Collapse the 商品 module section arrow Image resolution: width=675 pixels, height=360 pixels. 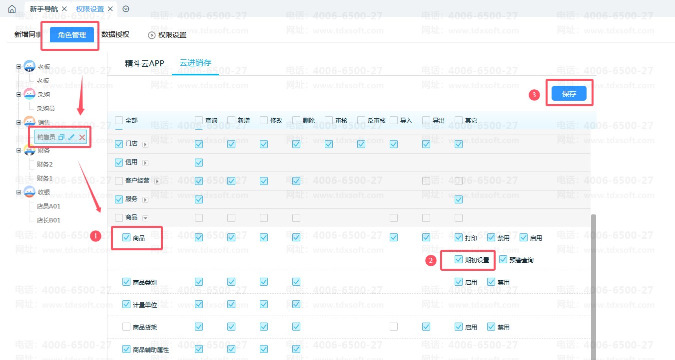click(x=145, y=218)
